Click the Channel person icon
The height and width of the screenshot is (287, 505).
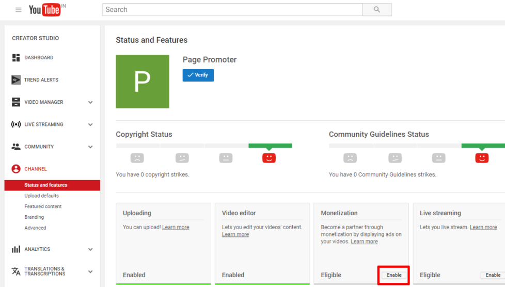[16, 169]
